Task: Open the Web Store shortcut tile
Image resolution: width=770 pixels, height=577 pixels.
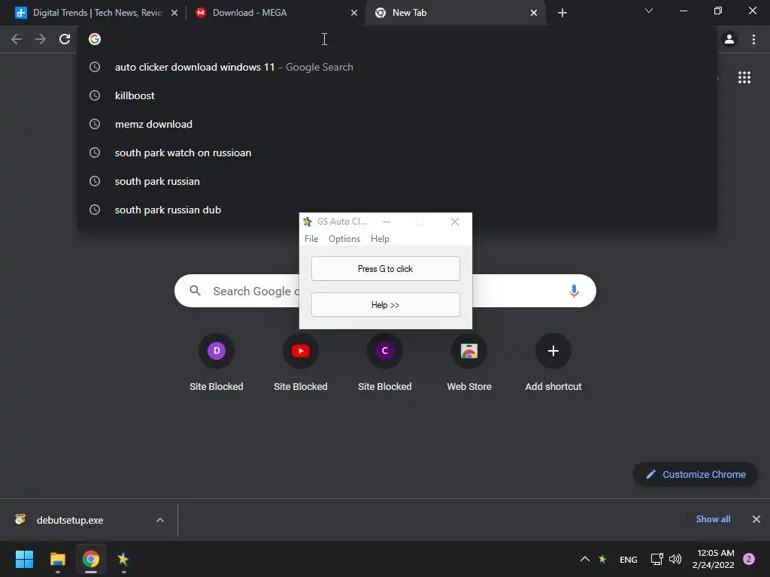Action: pyautogui.click(x=469, y=351)
